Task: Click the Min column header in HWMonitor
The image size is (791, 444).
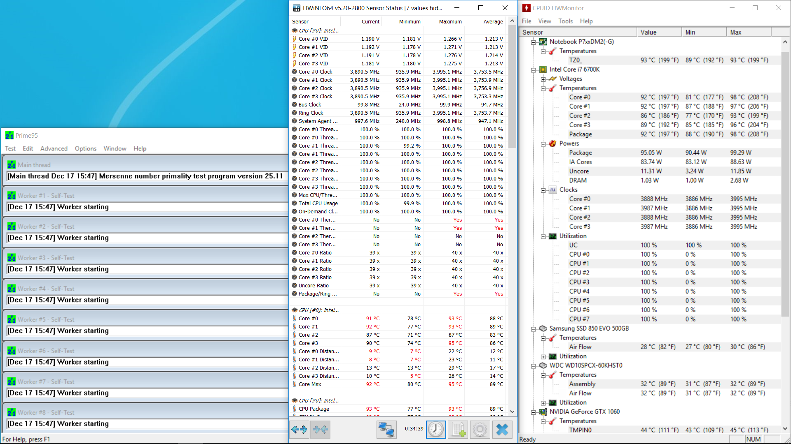Action: 704,32
